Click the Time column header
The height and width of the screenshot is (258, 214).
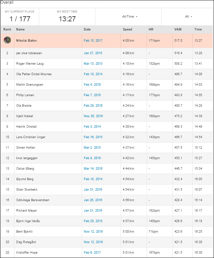click(198, 29)
